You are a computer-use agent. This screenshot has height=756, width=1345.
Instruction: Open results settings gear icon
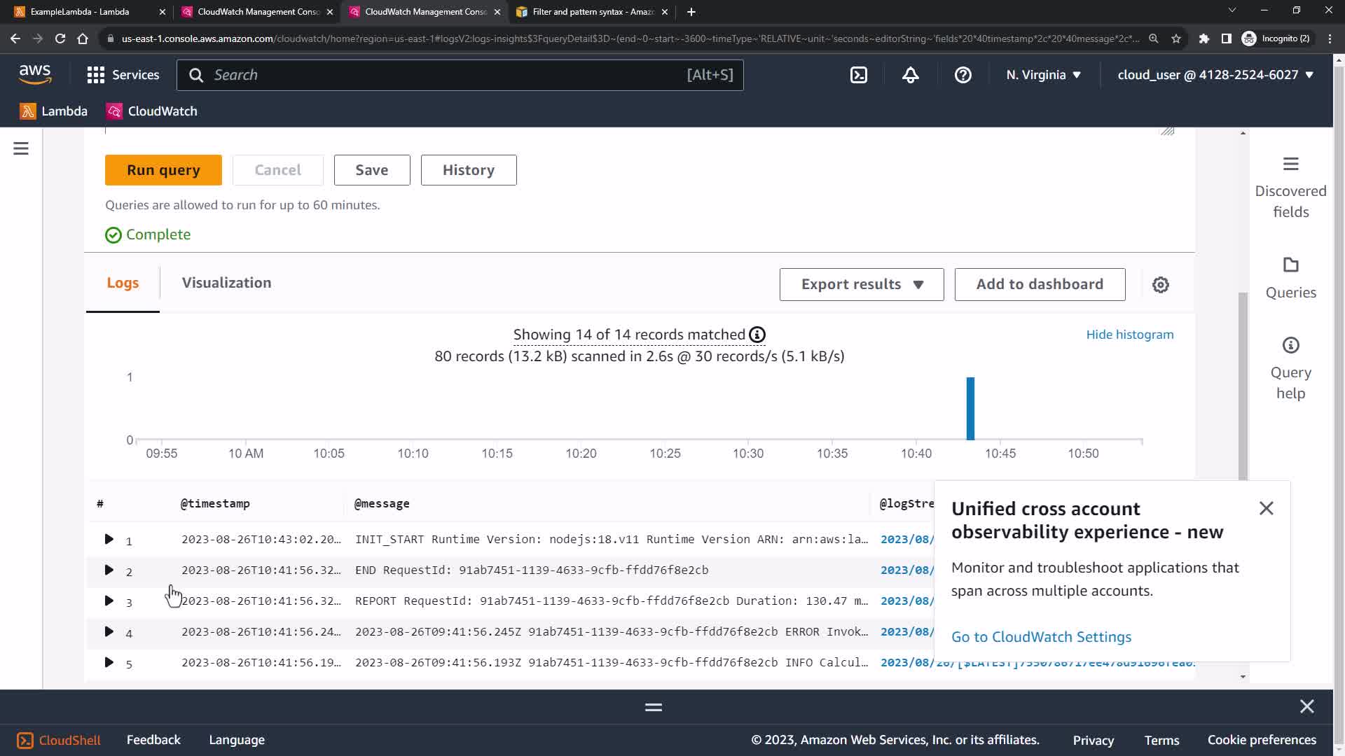1160,285
